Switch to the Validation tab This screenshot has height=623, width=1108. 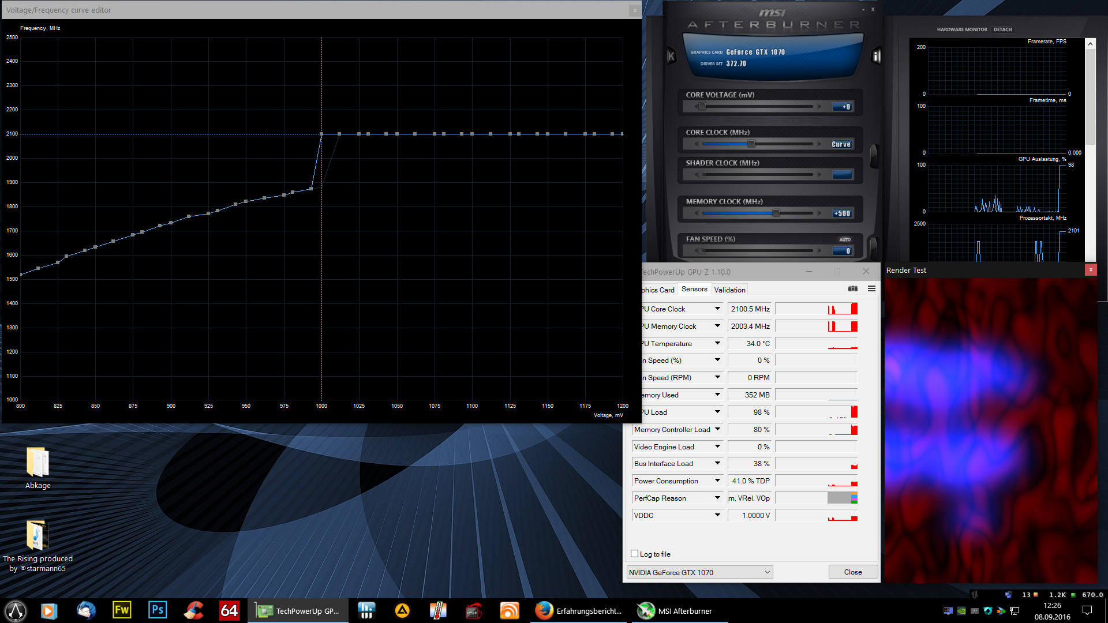(729, 290)
